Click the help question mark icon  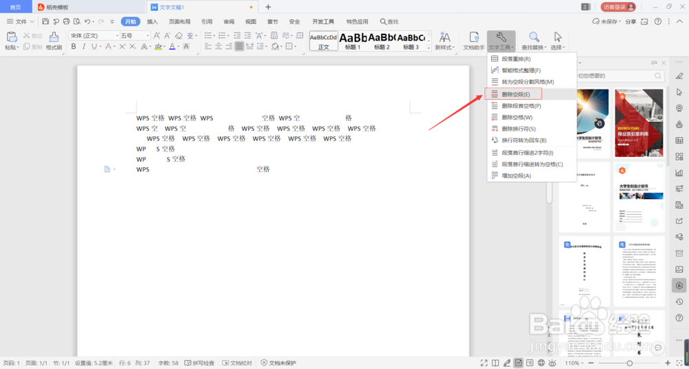tap(658, 21)
